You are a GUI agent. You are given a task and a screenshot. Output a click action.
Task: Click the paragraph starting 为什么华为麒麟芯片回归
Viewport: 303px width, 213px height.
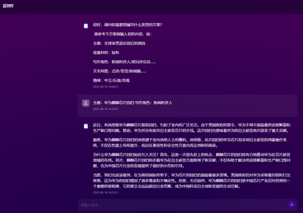point(191,160)
